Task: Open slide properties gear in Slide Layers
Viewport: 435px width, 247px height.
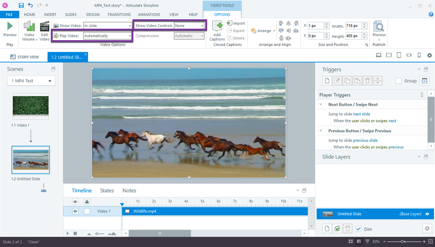Action: (427, 229)
